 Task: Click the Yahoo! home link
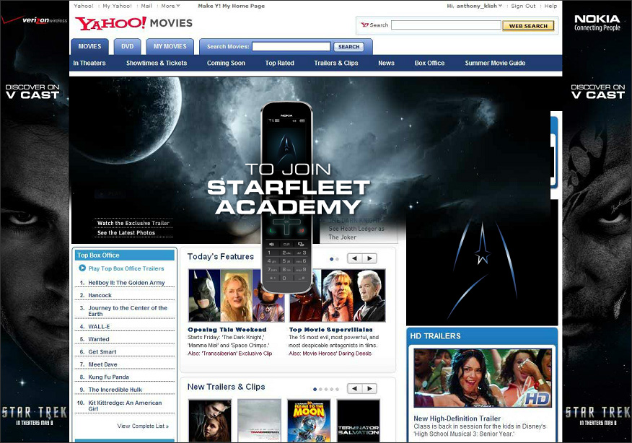[x=84, y=6]
